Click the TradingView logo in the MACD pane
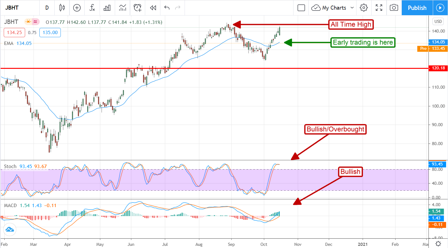 coord(9,230)
